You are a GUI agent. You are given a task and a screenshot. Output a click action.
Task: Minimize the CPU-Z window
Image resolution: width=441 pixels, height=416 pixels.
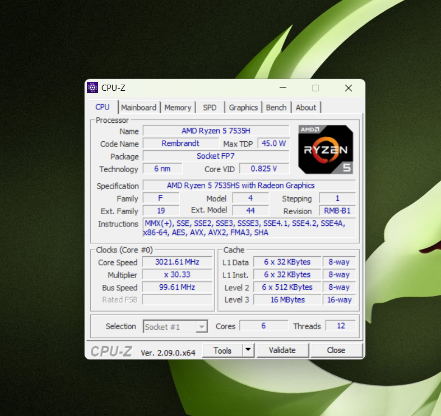pos(283,88)
